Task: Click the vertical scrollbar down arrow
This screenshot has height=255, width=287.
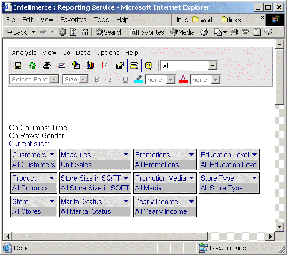Action: [279, 227]
